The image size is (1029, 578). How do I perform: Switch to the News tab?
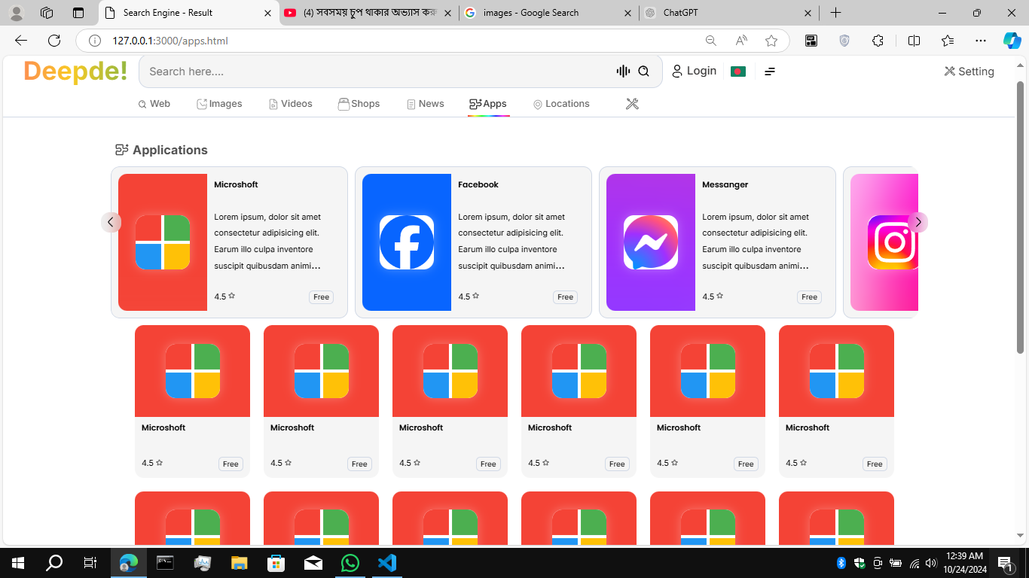425,104
